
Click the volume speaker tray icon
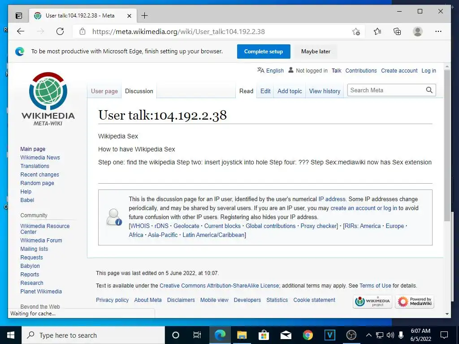click(x=390, y=335)
